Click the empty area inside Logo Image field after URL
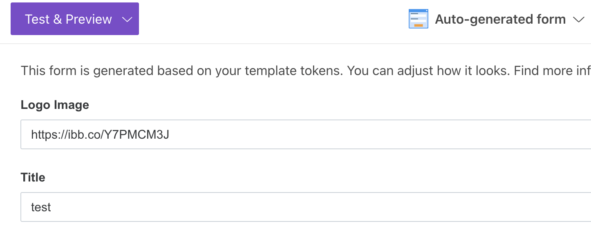591x239 pixels. pos(368,135)
